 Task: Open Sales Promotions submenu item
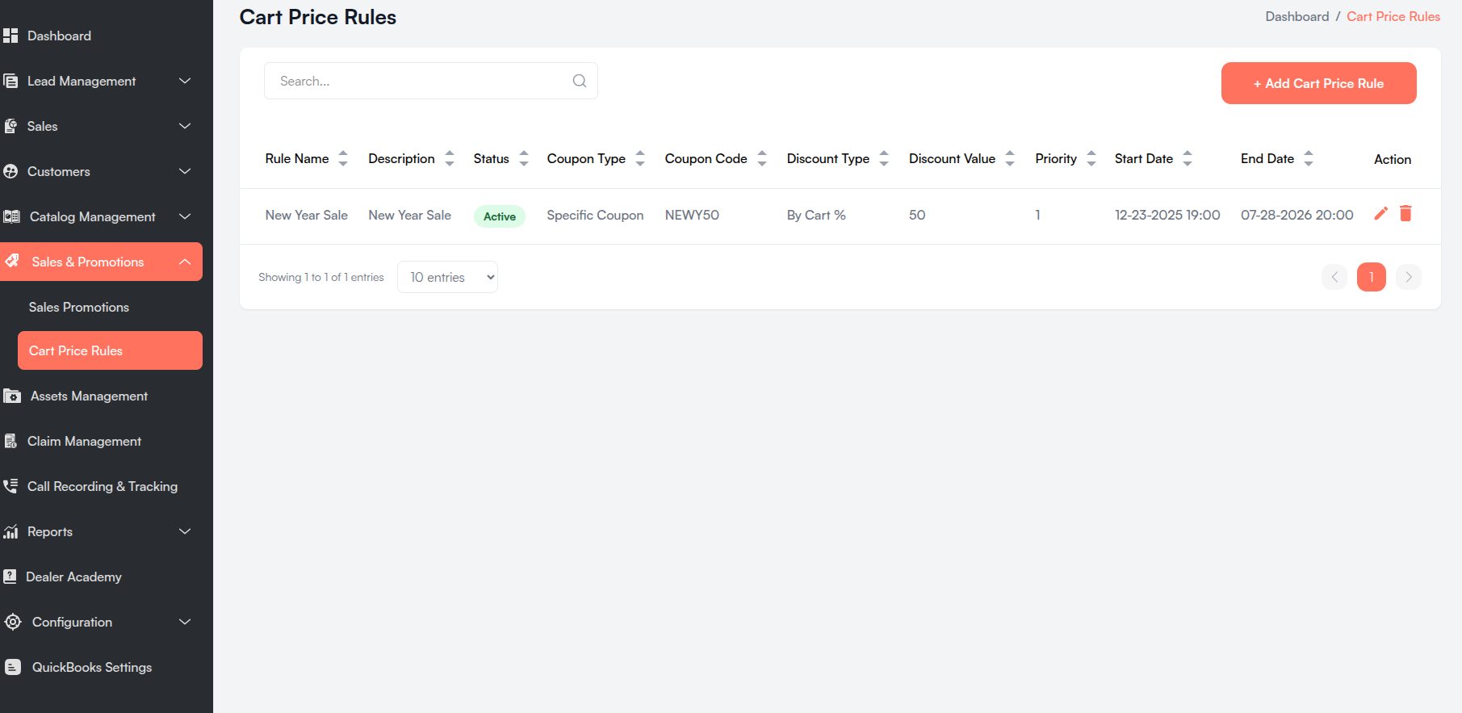click(x=79, y=307)
